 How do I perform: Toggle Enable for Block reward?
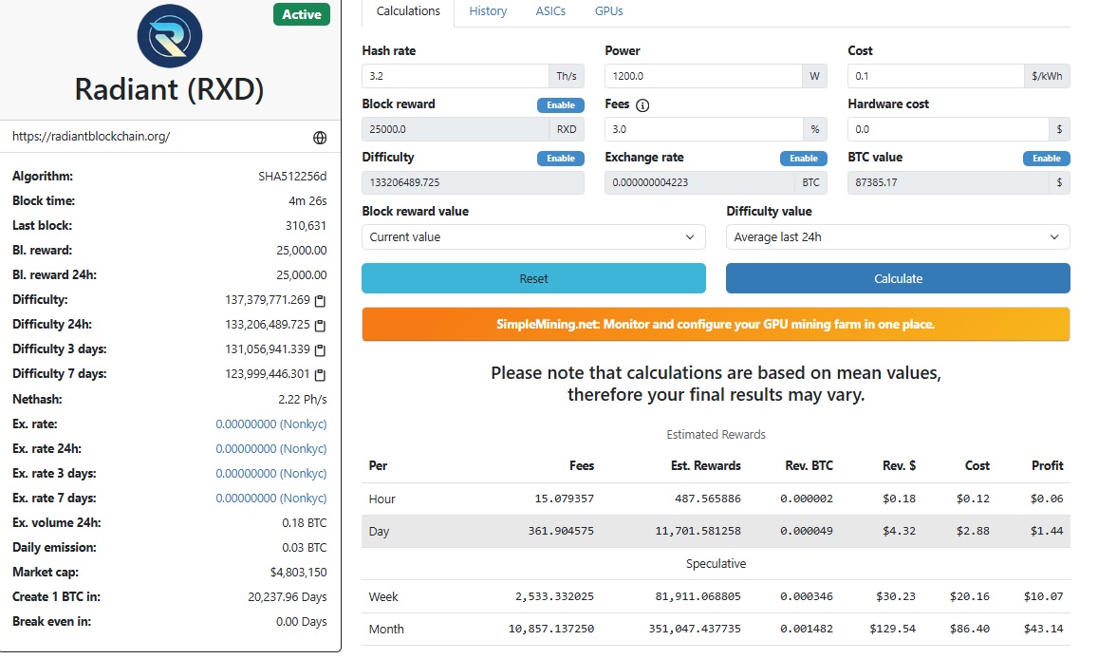(561, 105)
